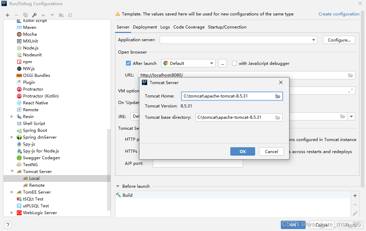Open Edit Templates wrench icon
This screenshot has height=231, width=366.
[x=34, y=15]
